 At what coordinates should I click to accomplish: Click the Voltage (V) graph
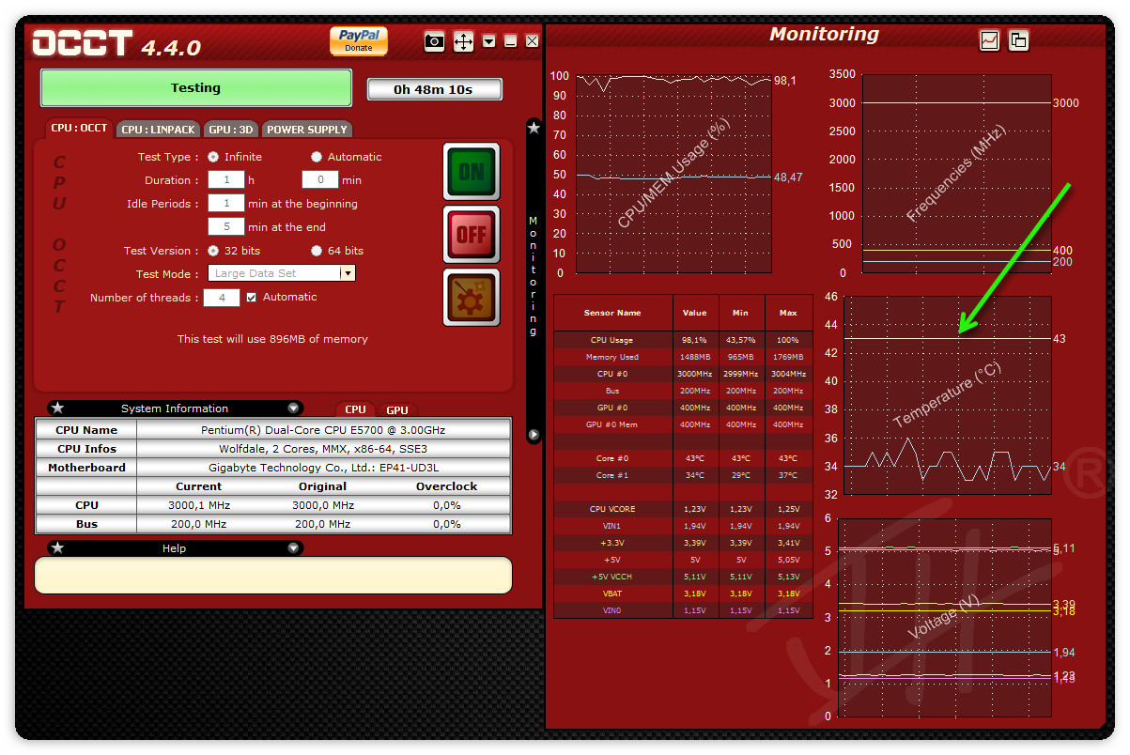click(x=944, y=617)
